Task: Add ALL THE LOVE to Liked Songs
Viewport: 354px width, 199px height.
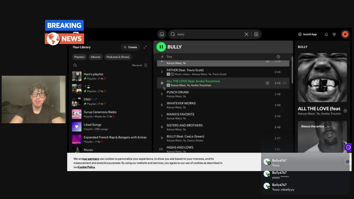Action: point(267,83)
